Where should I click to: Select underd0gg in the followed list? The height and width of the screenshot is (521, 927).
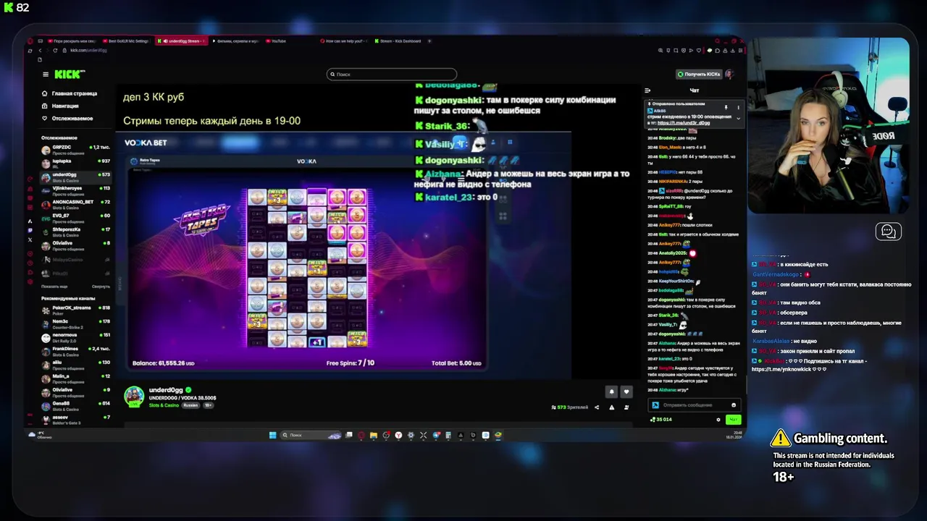click(76, 177)
